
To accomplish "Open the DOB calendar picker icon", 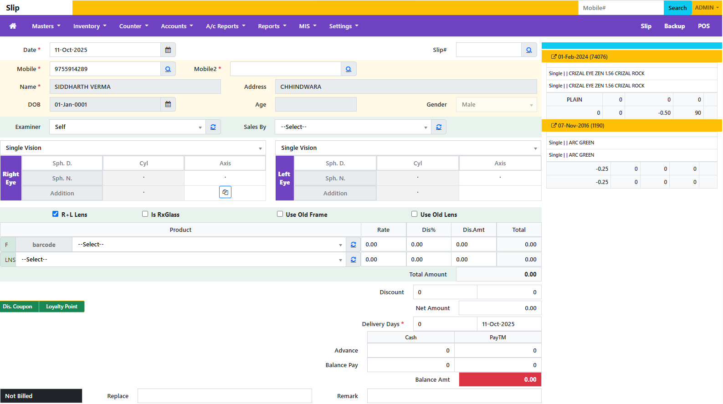I will coord(168,105).
